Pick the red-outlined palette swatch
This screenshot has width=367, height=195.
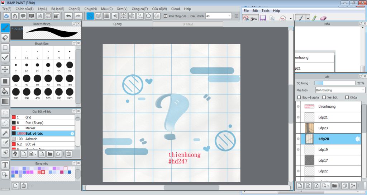tap(43, 172)
